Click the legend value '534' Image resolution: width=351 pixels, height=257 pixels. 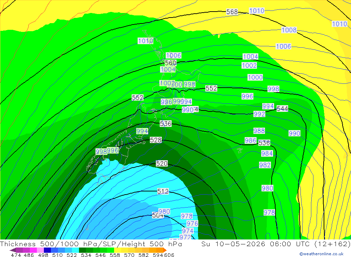pyautogui.click(x=86, y=255)
